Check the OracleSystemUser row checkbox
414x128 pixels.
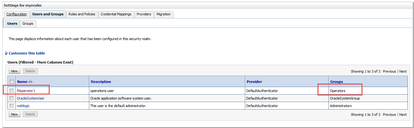[12, 98]
